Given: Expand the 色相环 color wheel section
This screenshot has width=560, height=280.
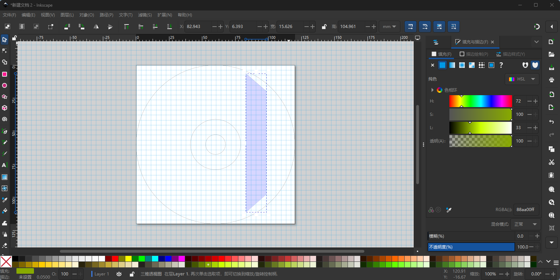Looking at the screenshot, I should tap(433, 90).
